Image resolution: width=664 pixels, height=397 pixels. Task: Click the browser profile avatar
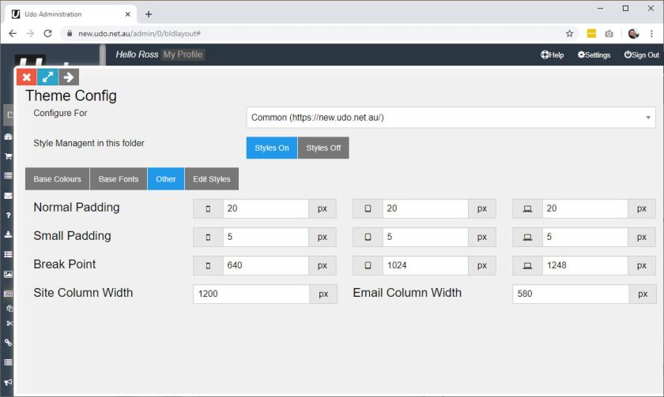(x=633, y=33)
